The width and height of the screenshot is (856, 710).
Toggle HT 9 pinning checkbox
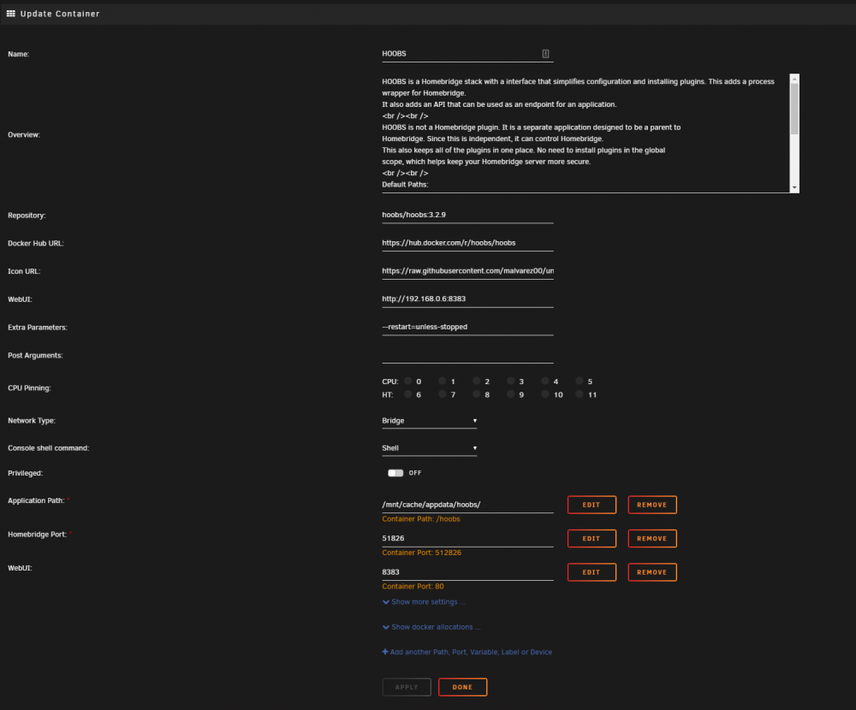click(510, 394)
